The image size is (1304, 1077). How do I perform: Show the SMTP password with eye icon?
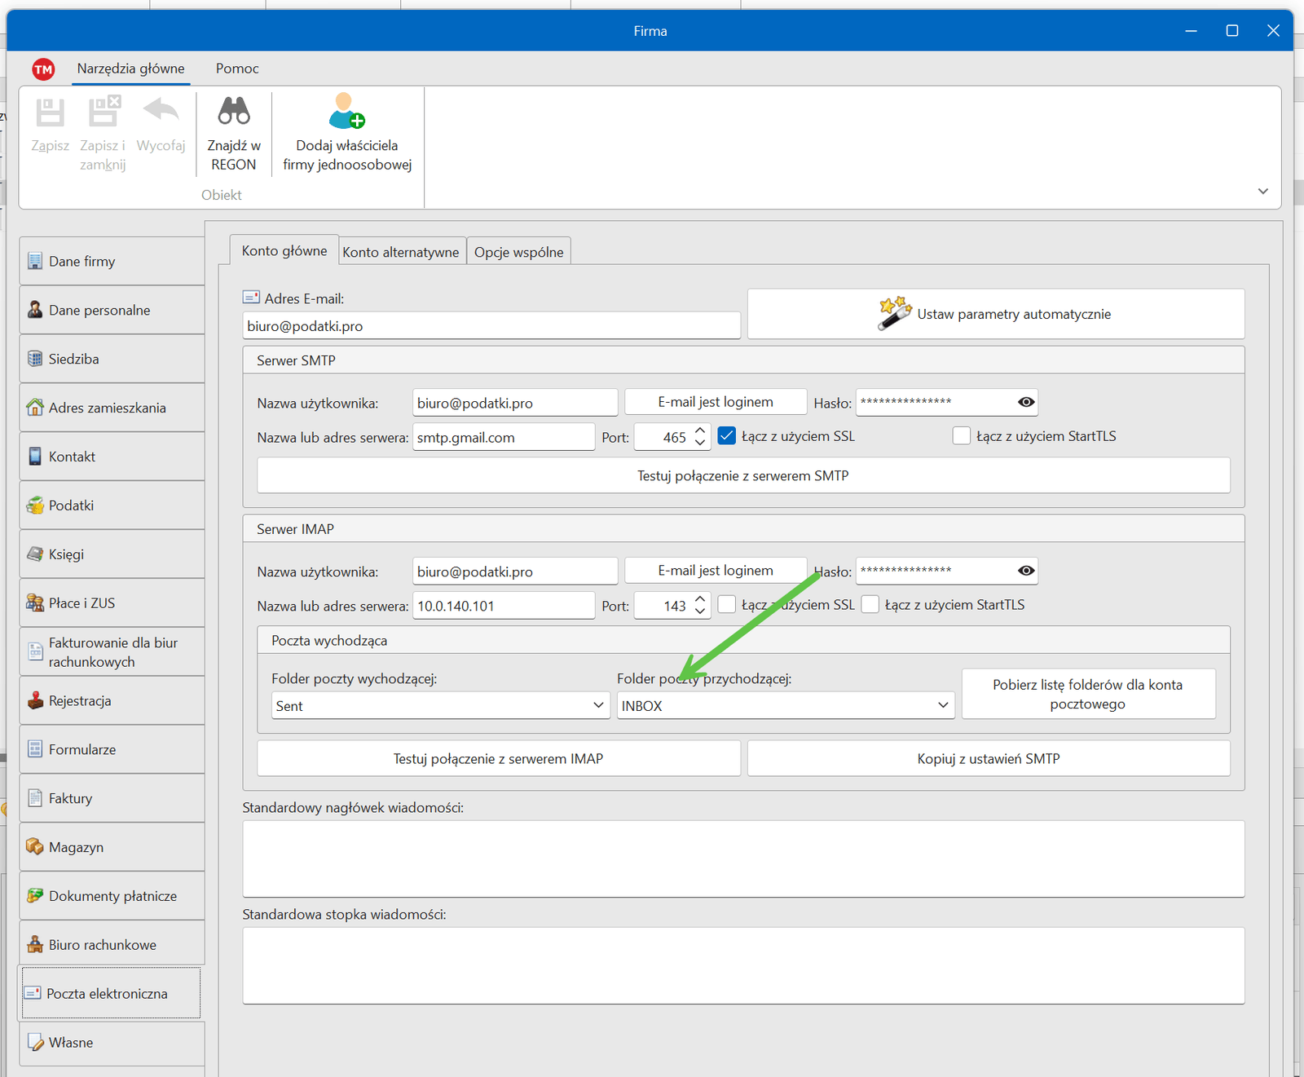tap(1026, 402)
